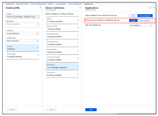This screenshot has height=116, width=158.
Task: Open Power Settings category
Action: (x=62, y=51)
